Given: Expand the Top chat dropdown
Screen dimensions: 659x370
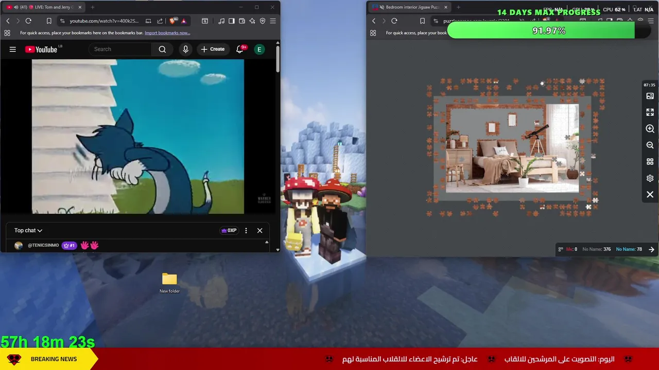Looking at the screenshot, I should click(x=28, y=230).
